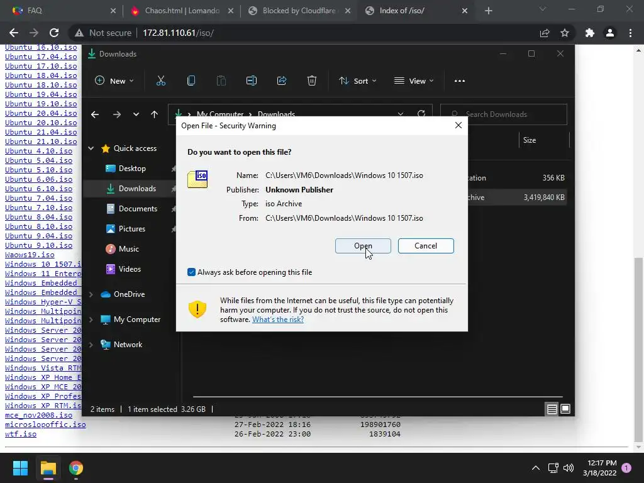The width and height of the screenshot is (644, 483).
Task: Click the Explorer horizontal scrollbar
Action: [377, 397]
